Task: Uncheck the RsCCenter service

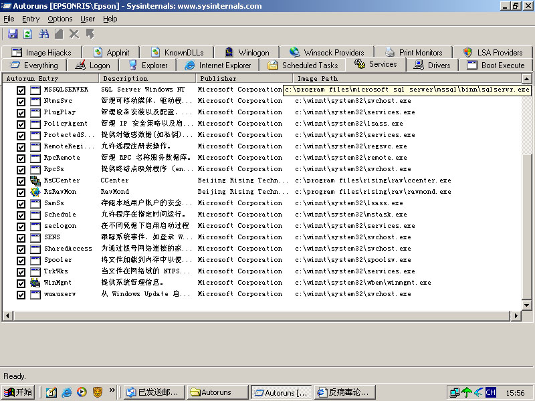Action: pyautogui.click(x=21, y=181)
